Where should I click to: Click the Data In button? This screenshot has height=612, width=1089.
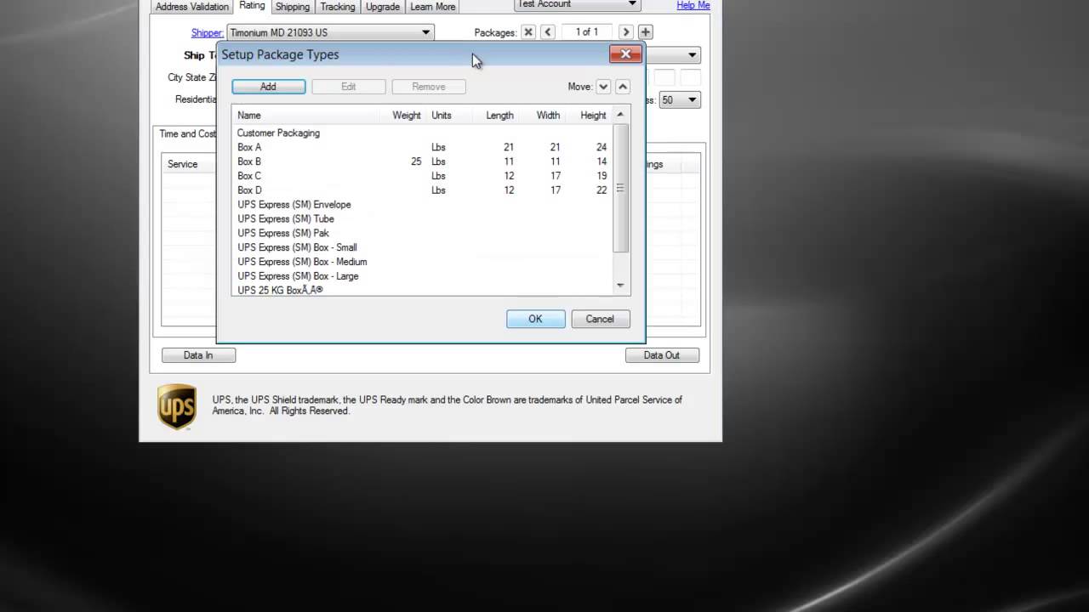point(198,355)
